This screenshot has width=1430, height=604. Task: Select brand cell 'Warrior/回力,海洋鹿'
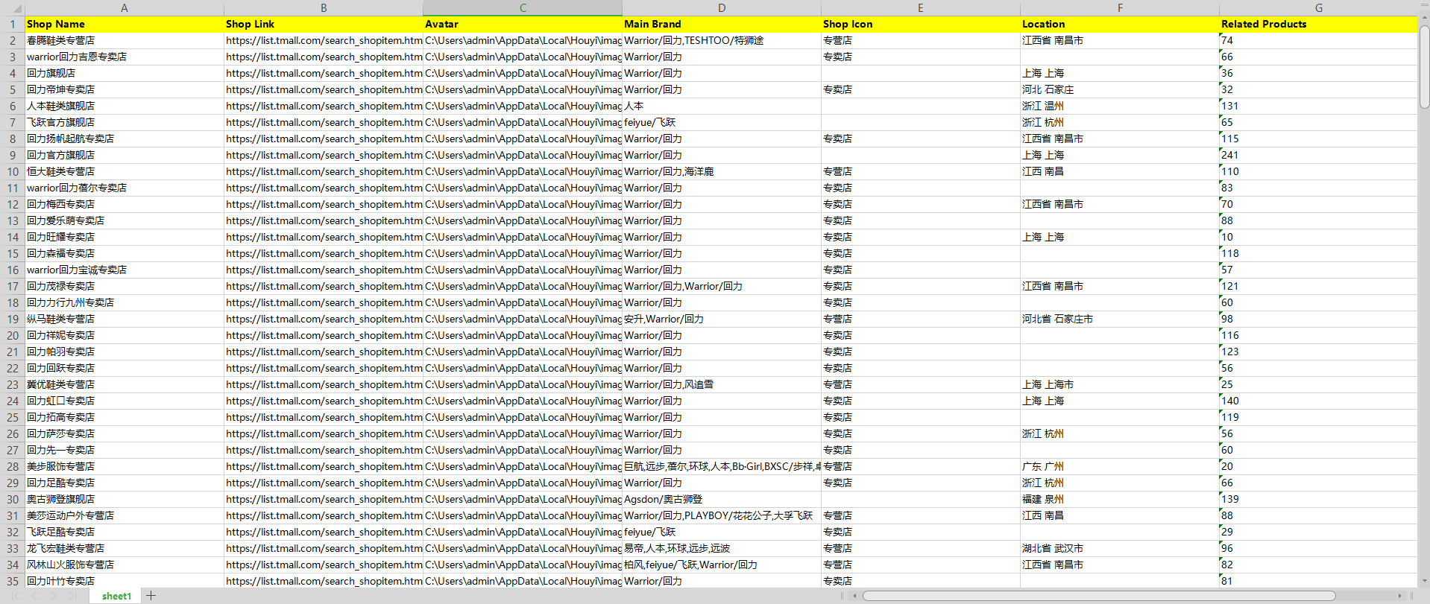point(722,171)
